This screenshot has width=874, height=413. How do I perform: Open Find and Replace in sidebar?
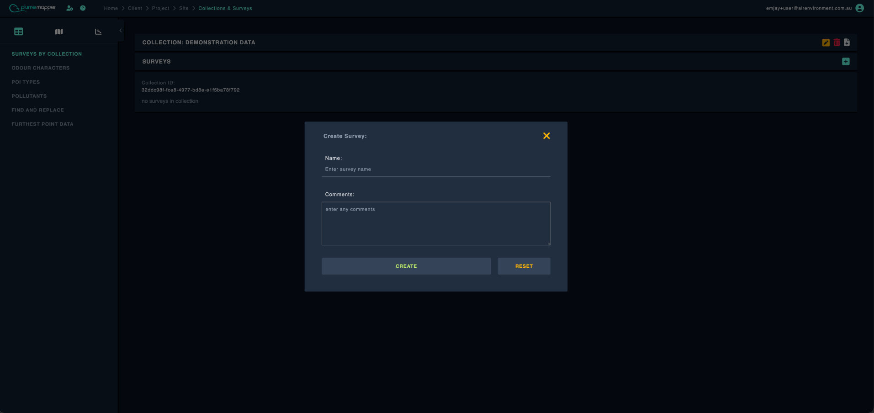[38, 110]
